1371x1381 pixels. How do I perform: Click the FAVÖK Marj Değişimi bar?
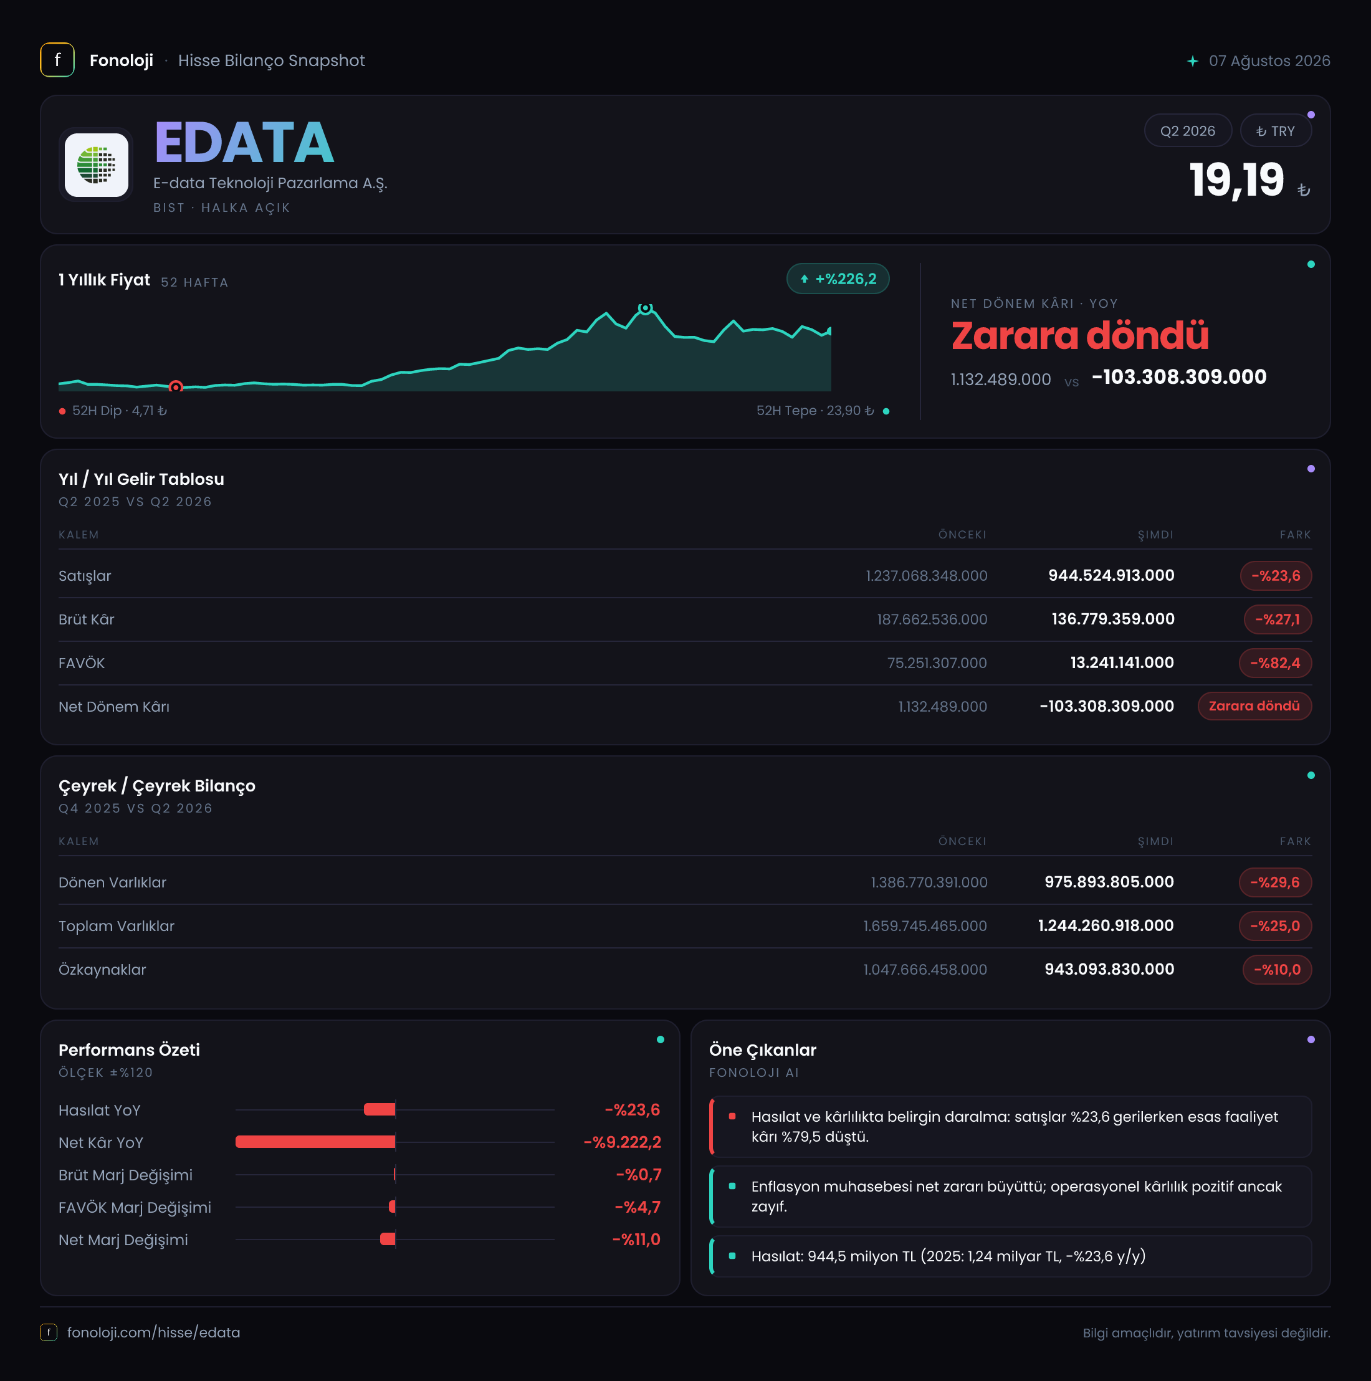[392, 1207]
